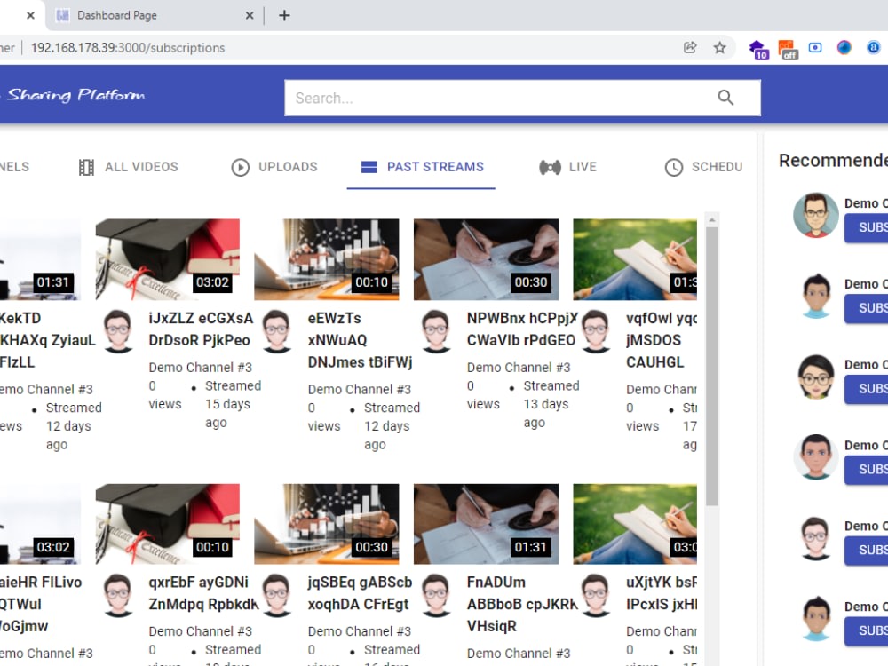Click channel avatar beside jqSBEq gABScb title

coord(277,595)
